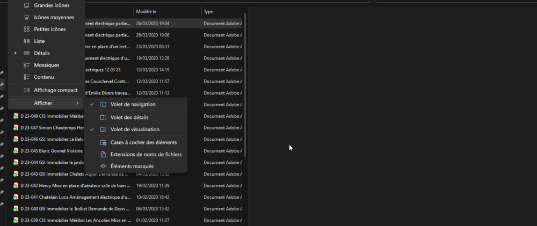Switch to Liste view via its icon
Screen dimensions: 537x226
coord(26,41)
